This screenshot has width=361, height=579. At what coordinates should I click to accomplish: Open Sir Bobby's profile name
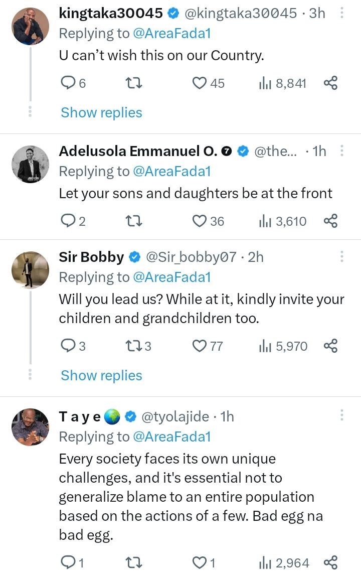click(91, 257)
